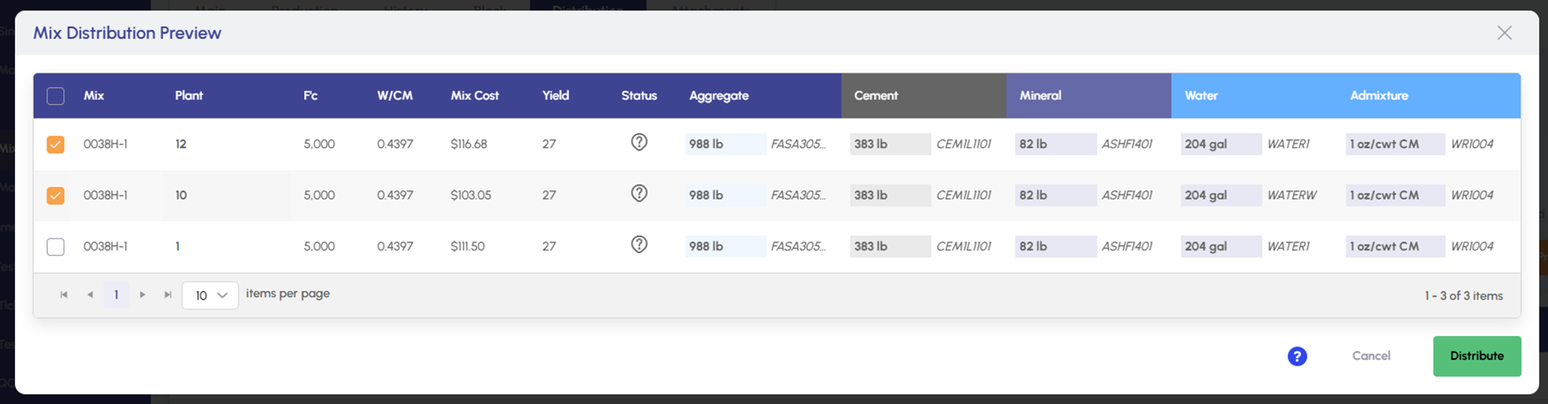Click the blue help icon beside Cancel
Image resolution: width=1548 pixels, height=404 pixels.
[1297, 357]
